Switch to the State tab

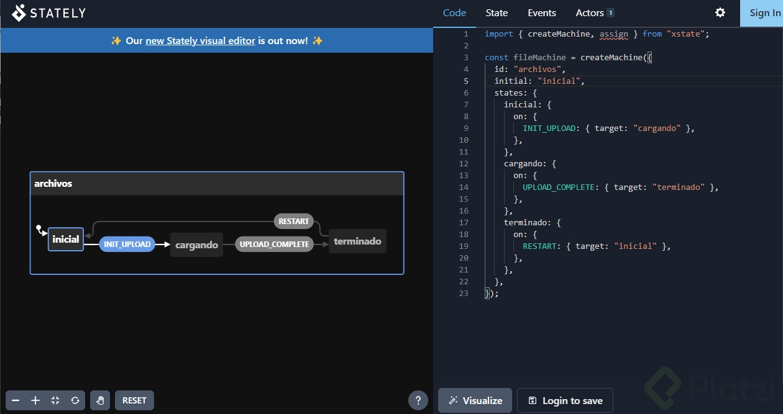click(x=497, y=13)
